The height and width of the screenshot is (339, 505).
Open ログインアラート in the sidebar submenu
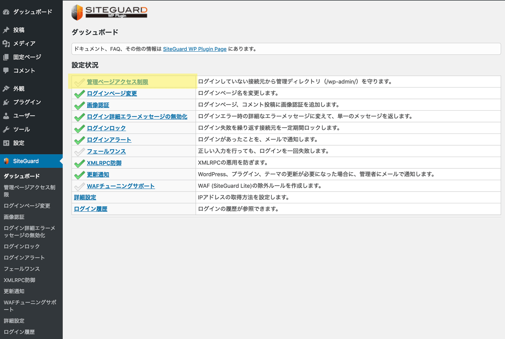(24, 257)
